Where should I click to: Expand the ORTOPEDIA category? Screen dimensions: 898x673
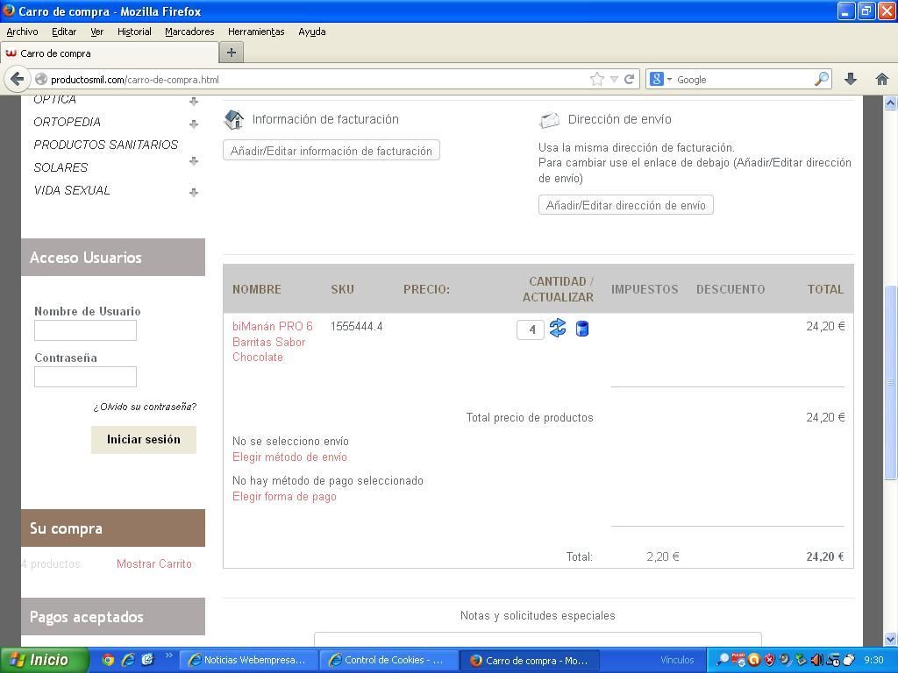point(194,124)
